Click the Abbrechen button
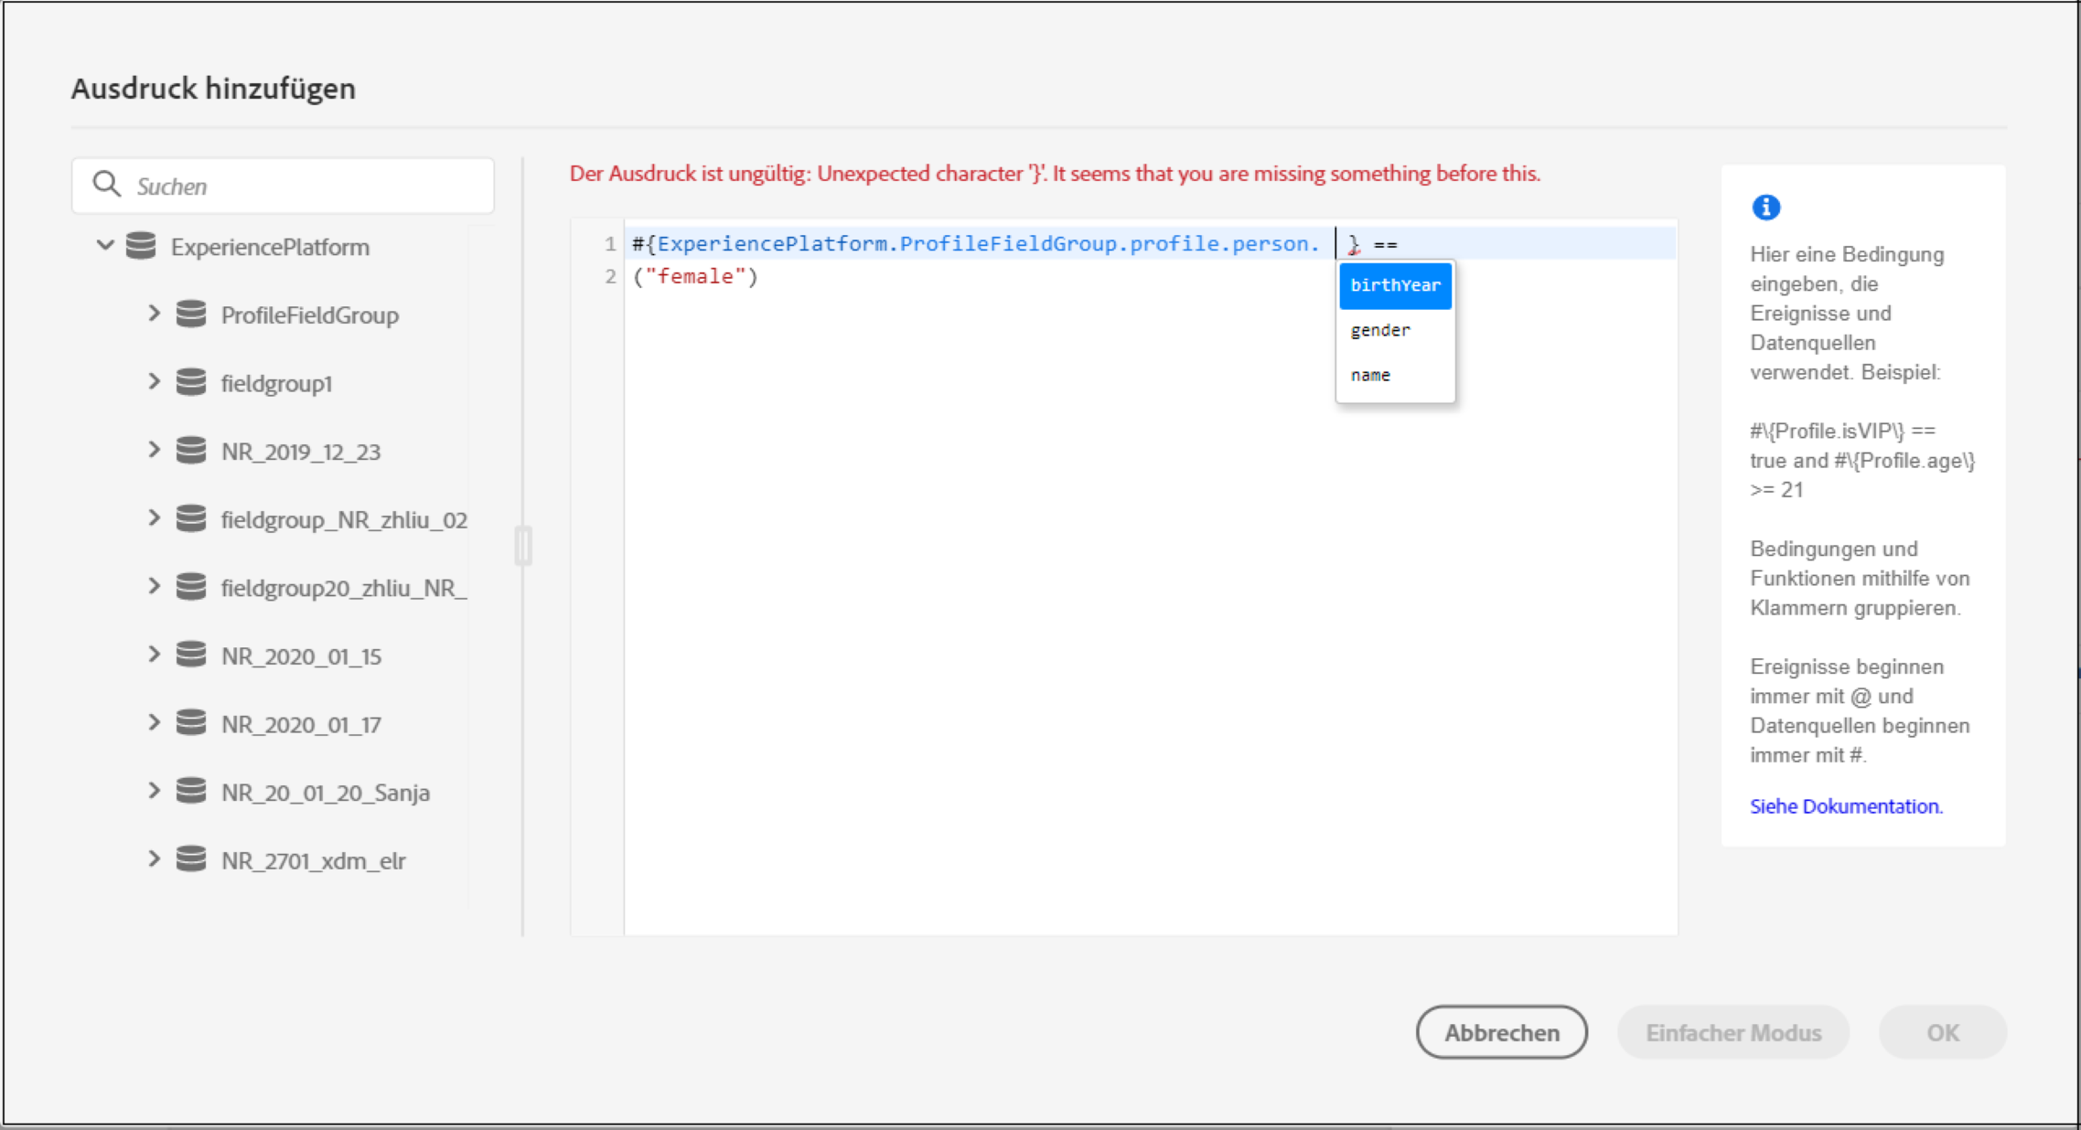 1501,1032
